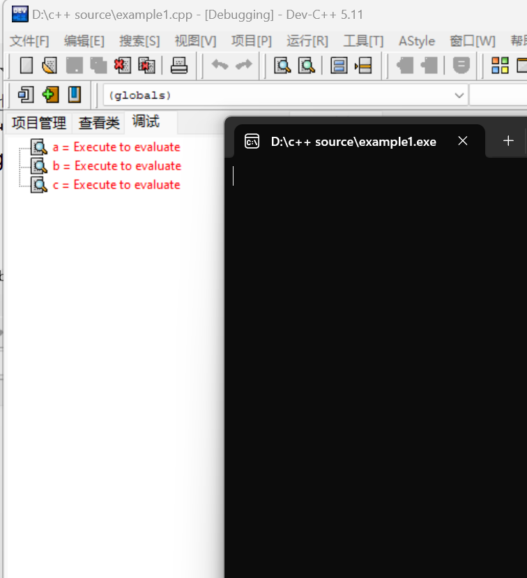Add a new console tab with plus
This screenshot has height=578, width=527.
click(x=508, y=141)
